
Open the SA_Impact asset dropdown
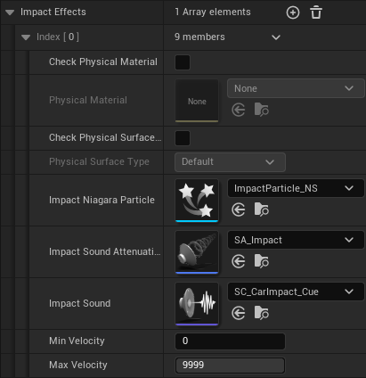point(296,240)
